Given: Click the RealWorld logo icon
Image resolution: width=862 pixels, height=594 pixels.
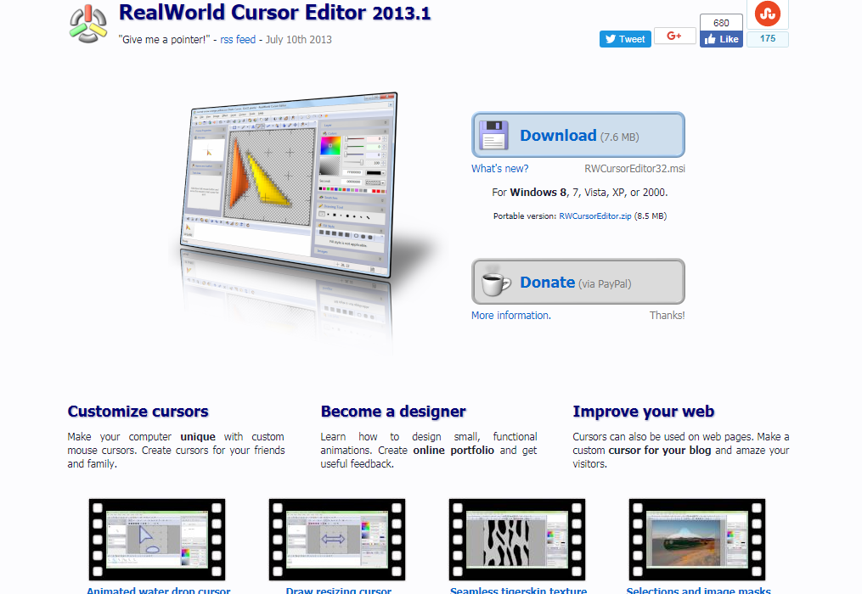Looking at the screenshot, I should click(88, 24).
